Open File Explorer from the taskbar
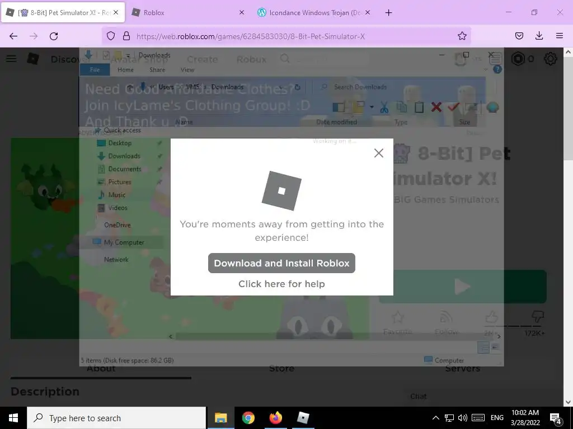Image resolution: width=573 pixels, height=429 pixels. click(220, 418)
